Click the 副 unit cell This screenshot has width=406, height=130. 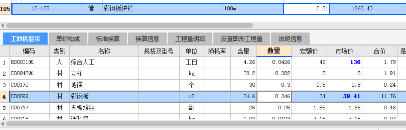click(x=192, y=108)
